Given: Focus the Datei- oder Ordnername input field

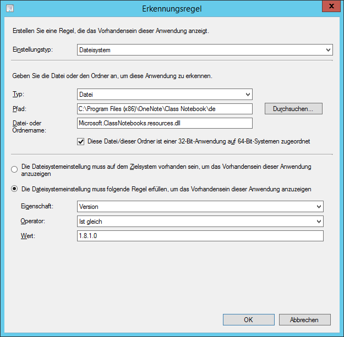Looking at the screenshot, I should (164, 123).
